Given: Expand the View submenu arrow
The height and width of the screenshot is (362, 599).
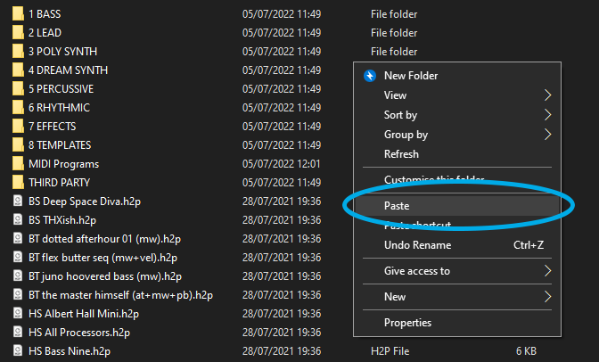Looking at the screenshot, I should (x=547, y=95).
